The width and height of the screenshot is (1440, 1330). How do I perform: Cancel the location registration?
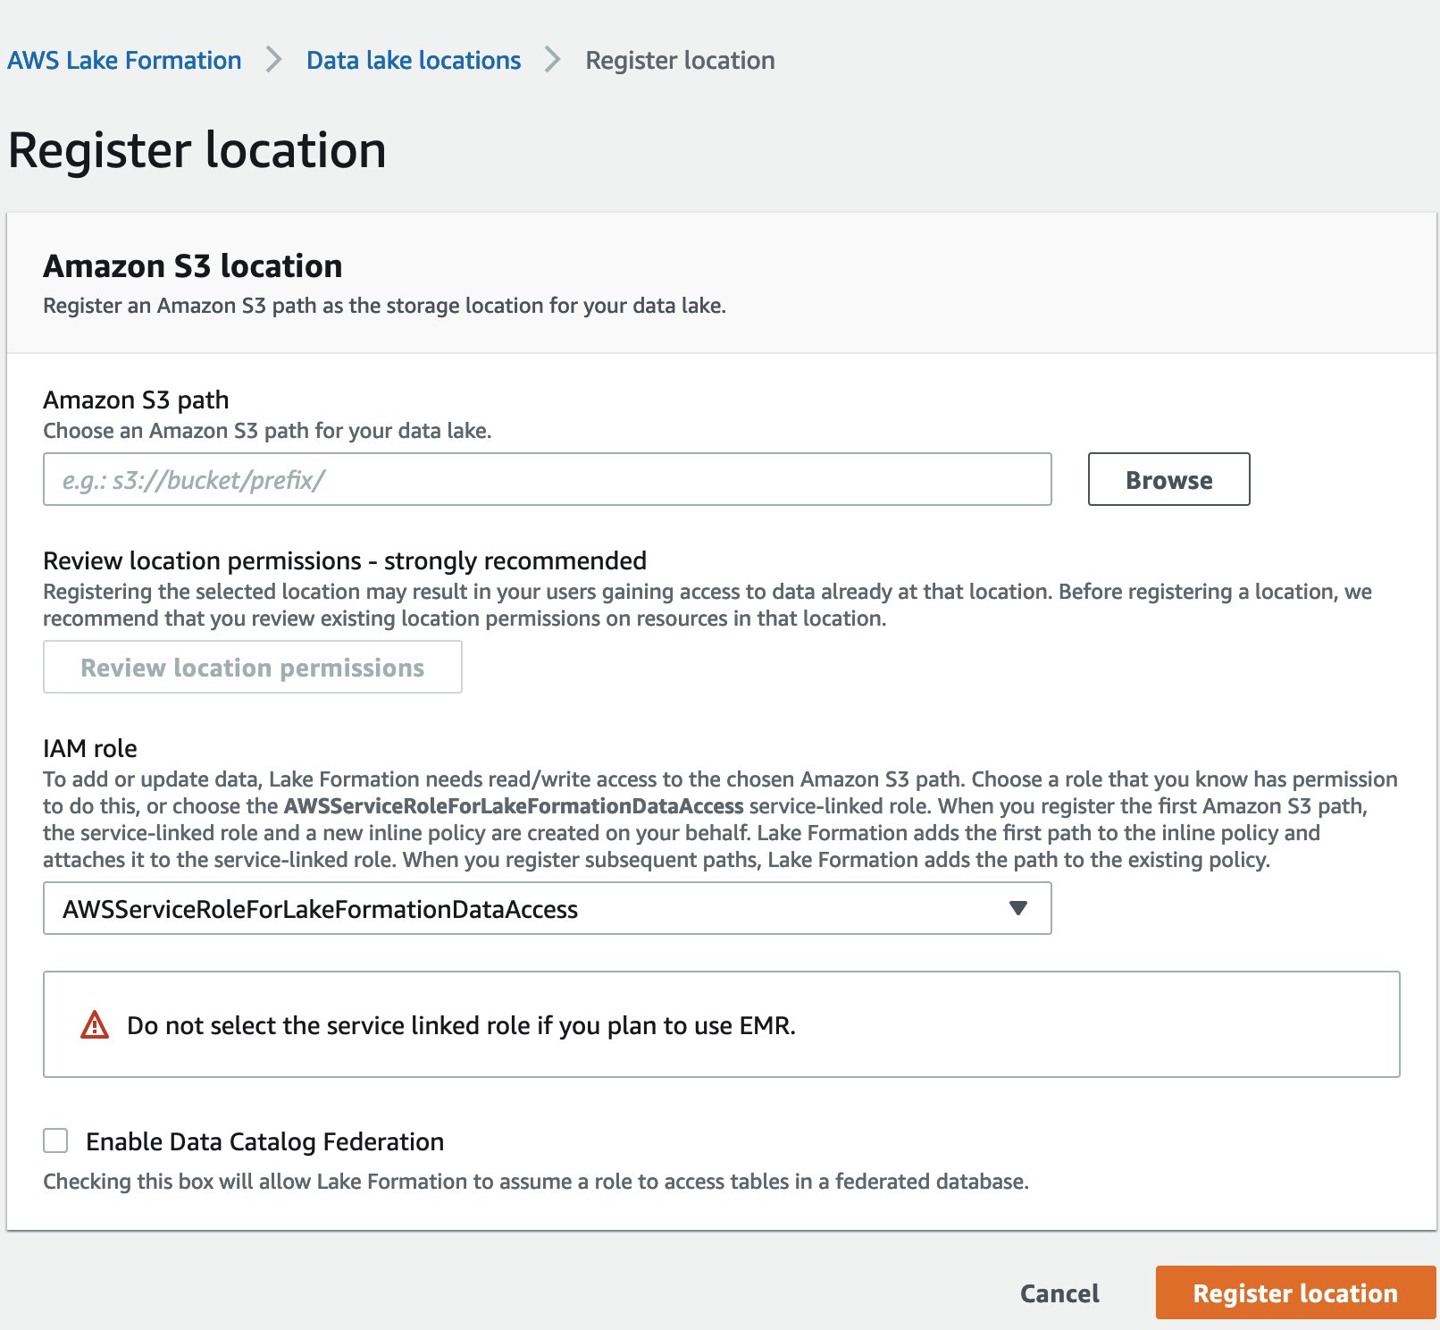tap(1059, 1293)
